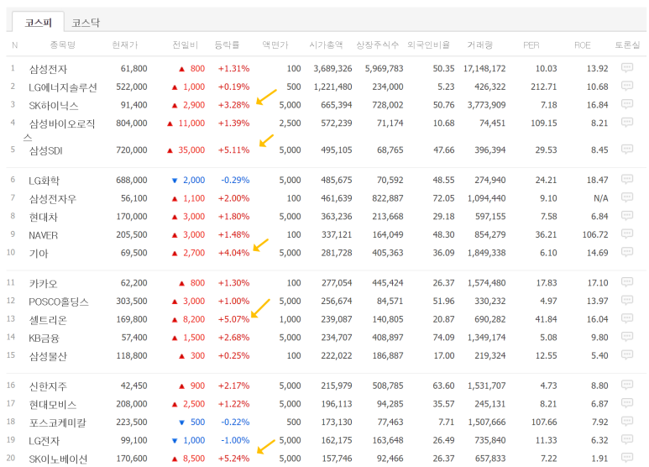Open discussion room icon for SK하이닉스
The height and width of the screenshot is (467, 649).
627,104
